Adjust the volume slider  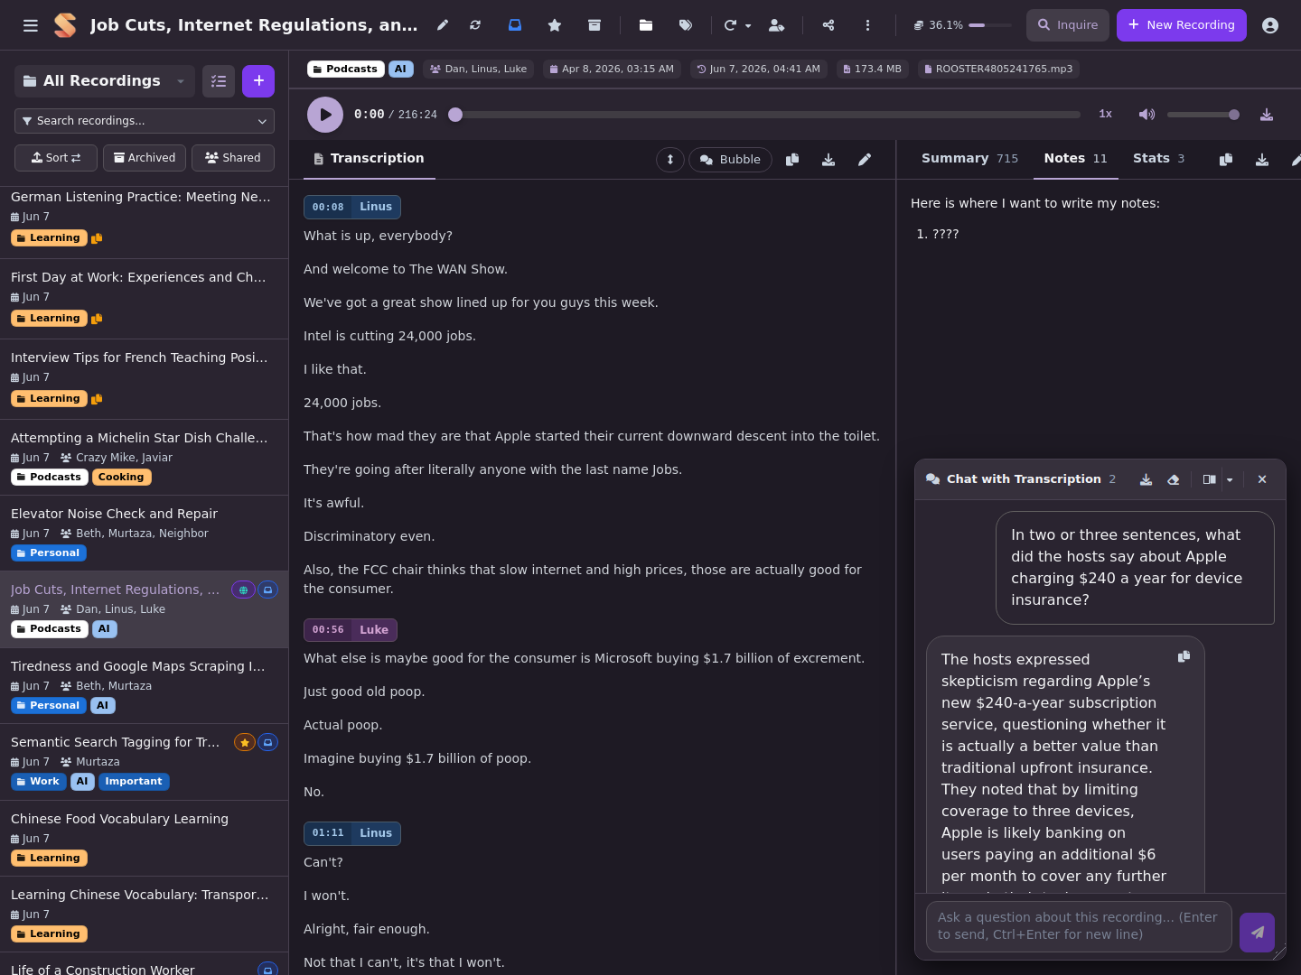tap(1203, 115)
